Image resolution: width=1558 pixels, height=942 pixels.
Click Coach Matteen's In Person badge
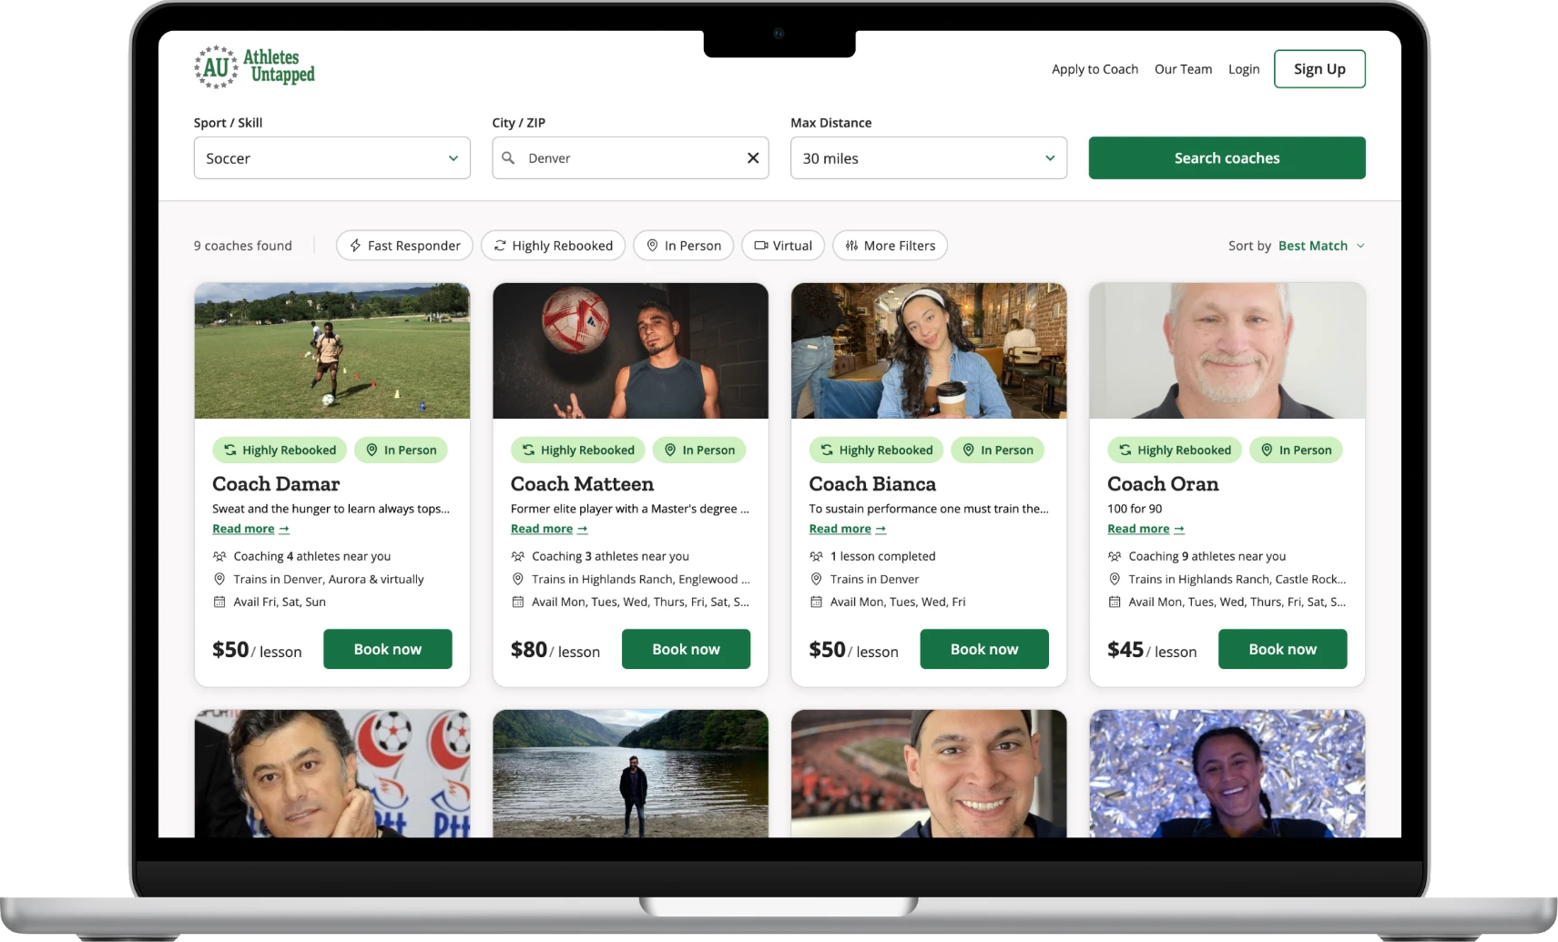pyautogui.click(x=699, y=450)
